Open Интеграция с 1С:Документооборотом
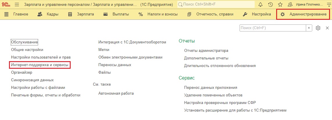Image resolution: width=332 pixels, height=120 pixels. point(132,42)
